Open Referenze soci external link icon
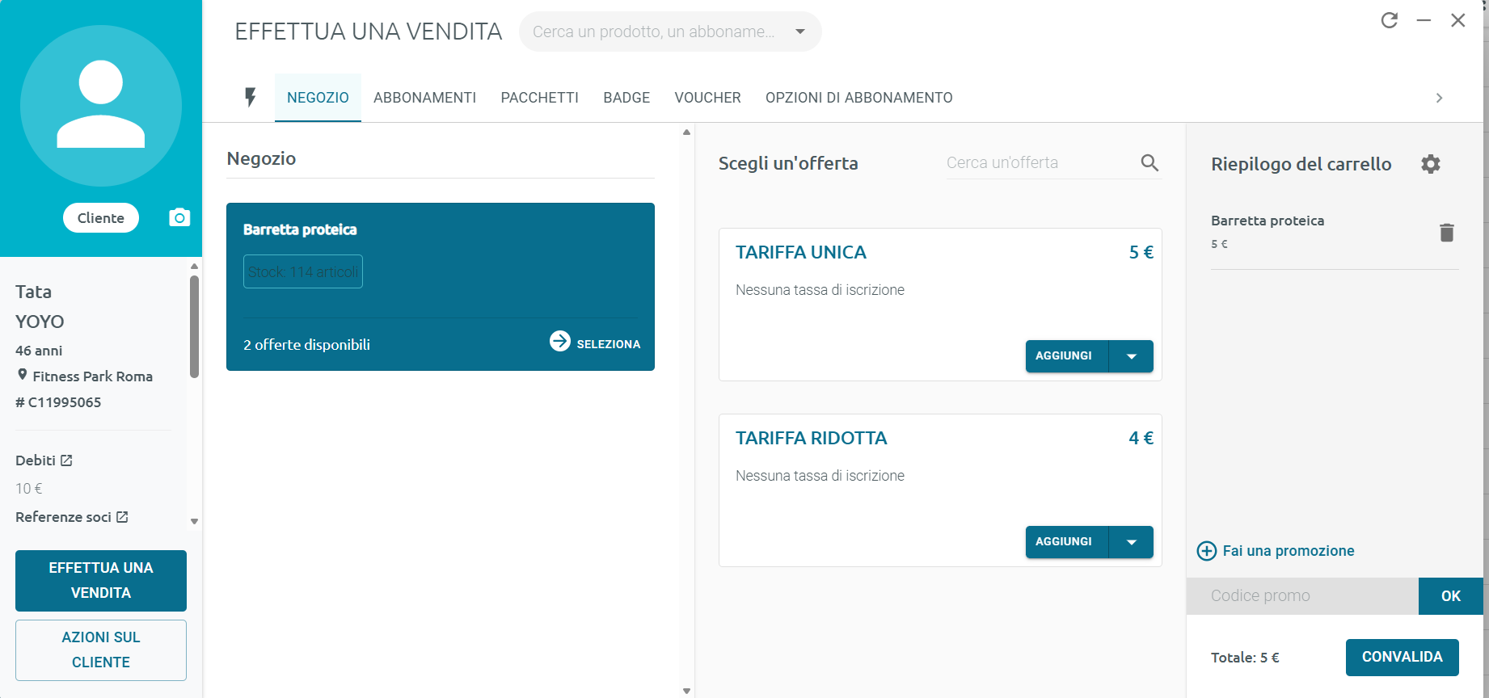This screenshot has height=698, width=1489. [122, 517]
